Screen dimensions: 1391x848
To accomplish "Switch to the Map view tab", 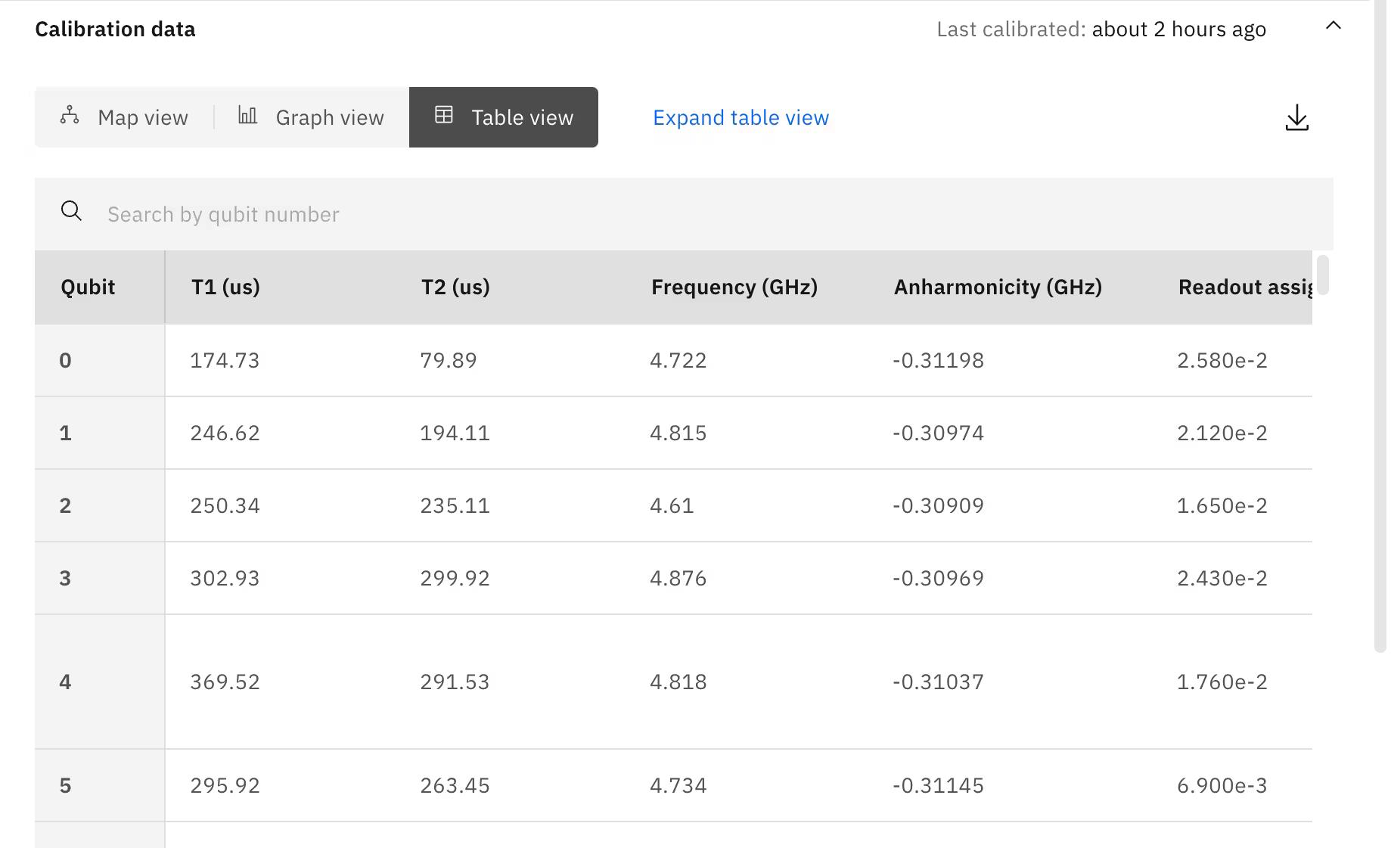I will coord(124,117).
